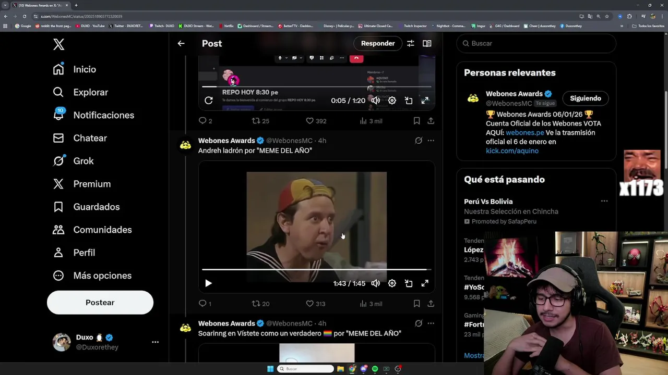Like the post with 313 likes

pos(316,304)
